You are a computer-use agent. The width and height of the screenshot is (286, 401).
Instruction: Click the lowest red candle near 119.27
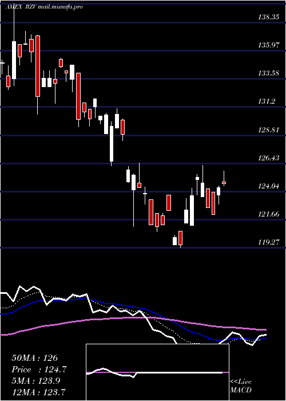[181, 238]
